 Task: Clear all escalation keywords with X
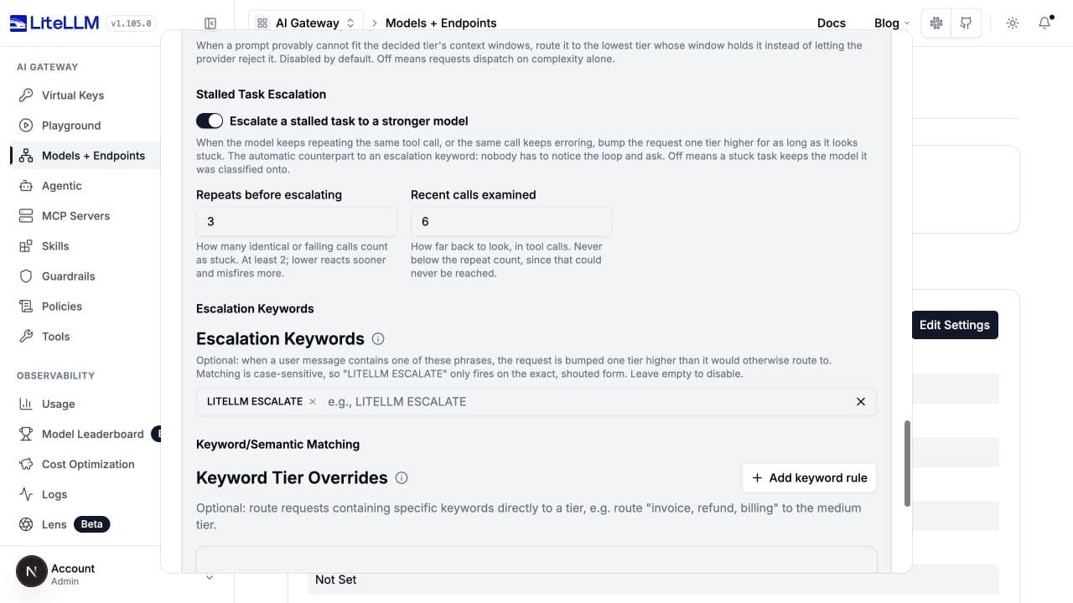pos(861,402)
